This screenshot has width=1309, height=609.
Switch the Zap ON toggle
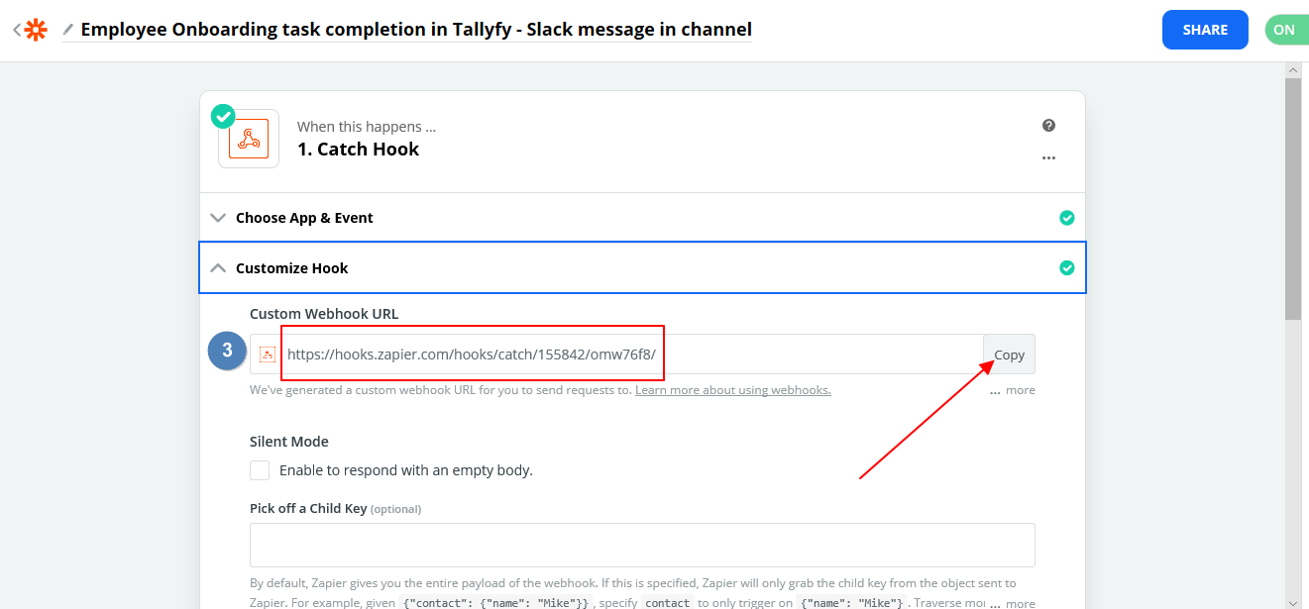pyautogui.click(x=1288, y=29)
